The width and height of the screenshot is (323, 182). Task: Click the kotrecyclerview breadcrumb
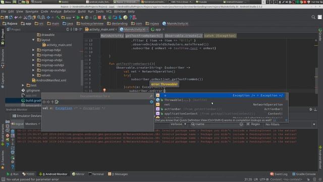[x=90, y=24]
